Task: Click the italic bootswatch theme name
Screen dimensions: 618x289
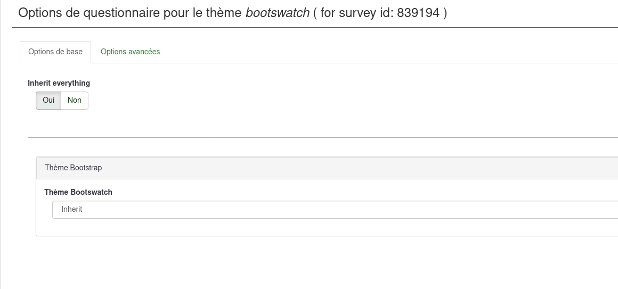Action: tap(278, 13)
